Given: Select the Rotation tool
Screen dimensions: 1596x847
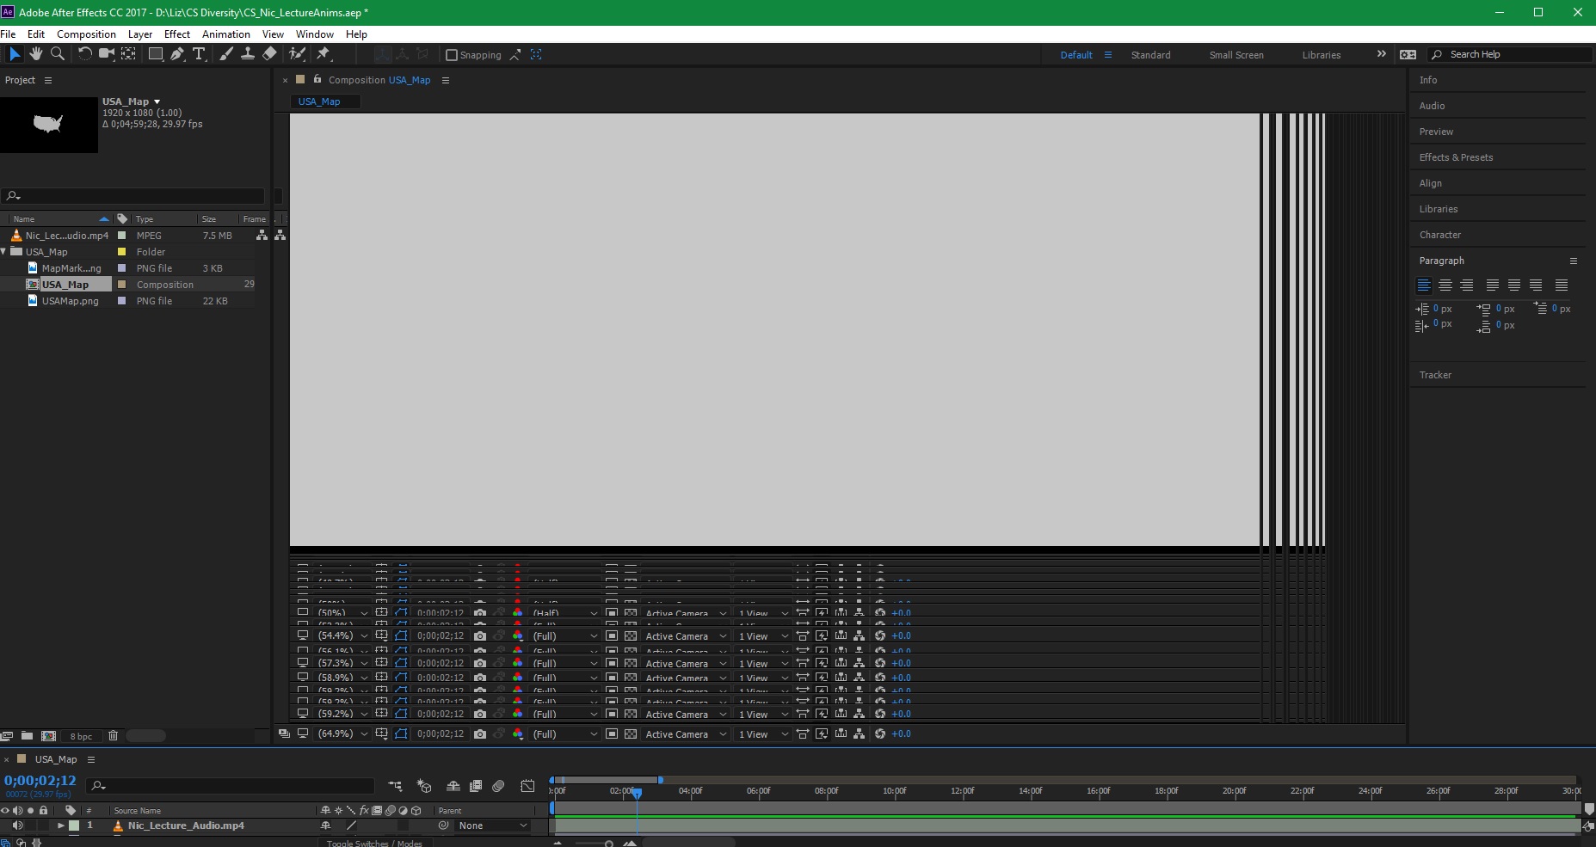Looking at the screenshot, I should pos(84,54).
